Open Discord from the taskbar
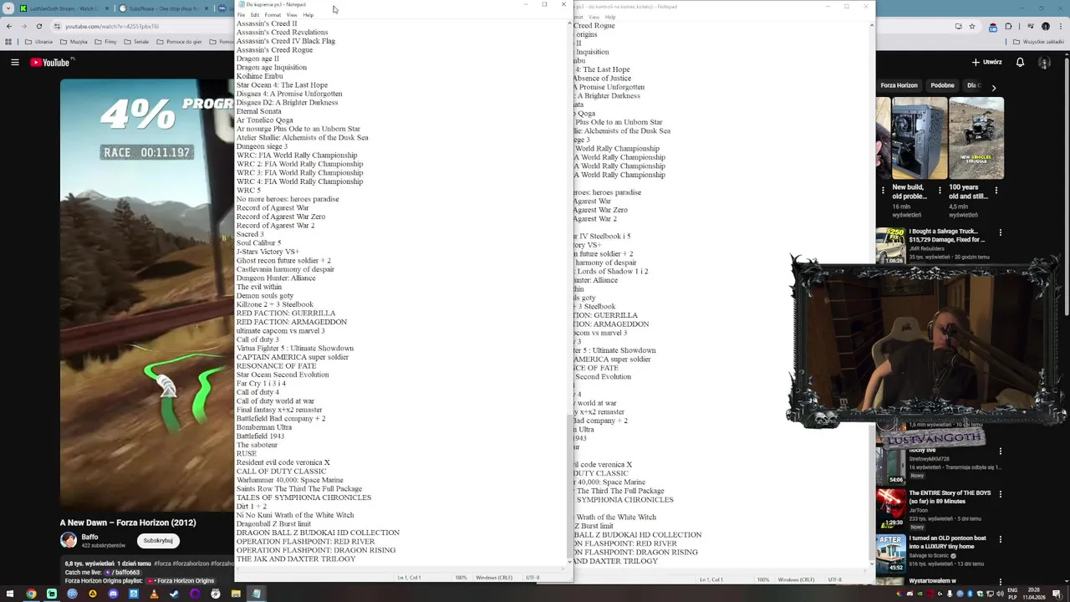The width and height of the screenshot is (1070, 602). 113,594
